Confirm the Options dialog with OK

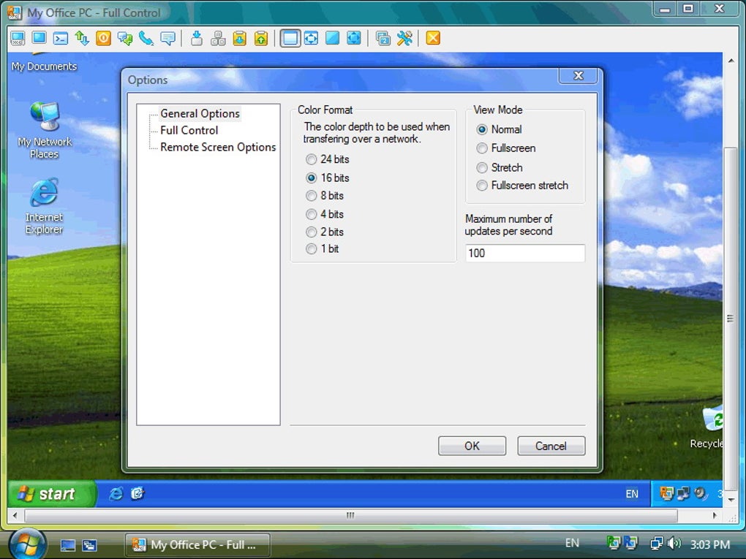(x=472, y=446)
